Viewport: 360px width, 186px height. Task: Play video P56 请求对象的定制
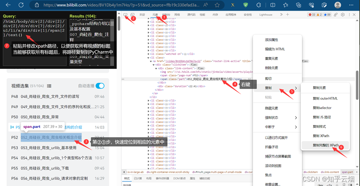click(x=58, y=178)
